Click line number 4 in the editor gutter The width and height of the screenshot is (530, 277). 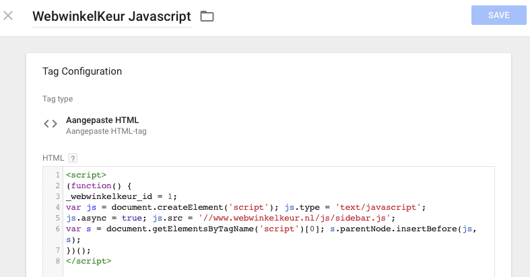(x=58, y=207)
